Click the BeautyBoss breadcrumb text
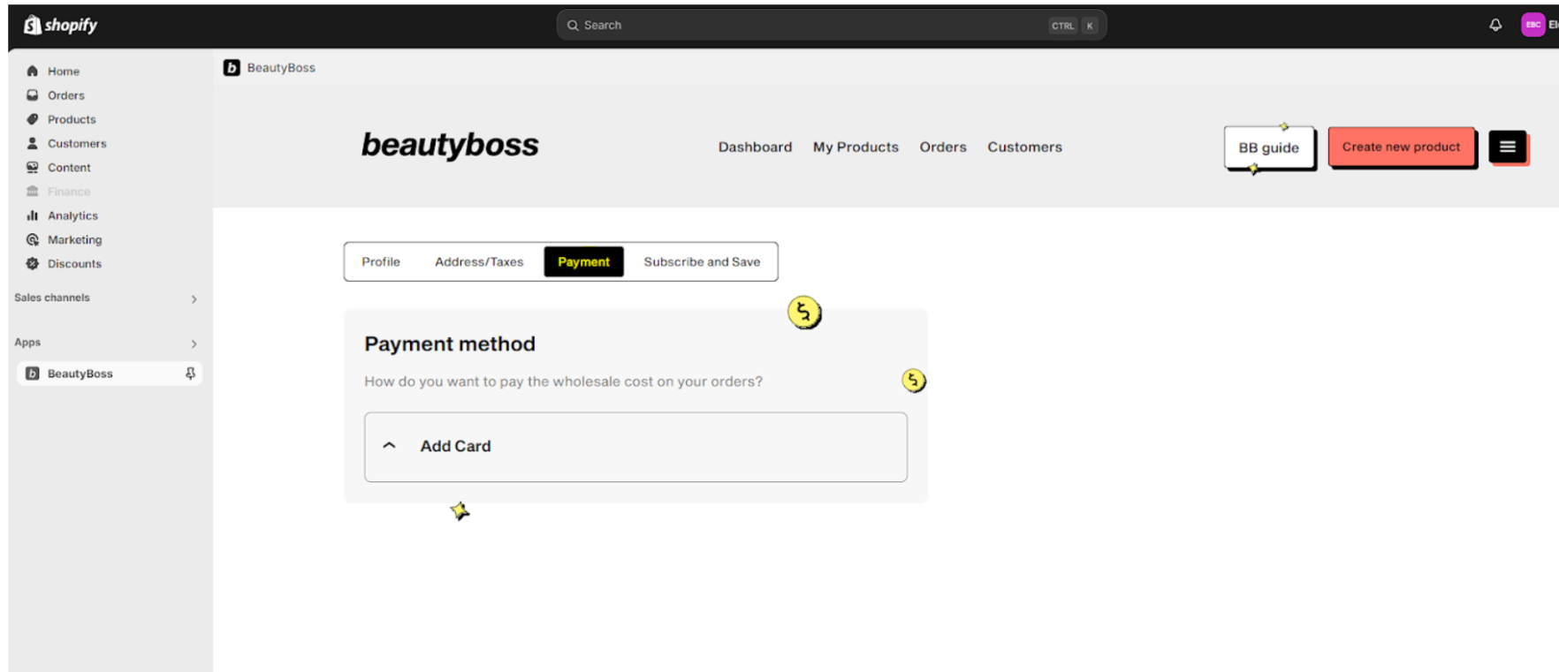 click(x=281, y=67)
